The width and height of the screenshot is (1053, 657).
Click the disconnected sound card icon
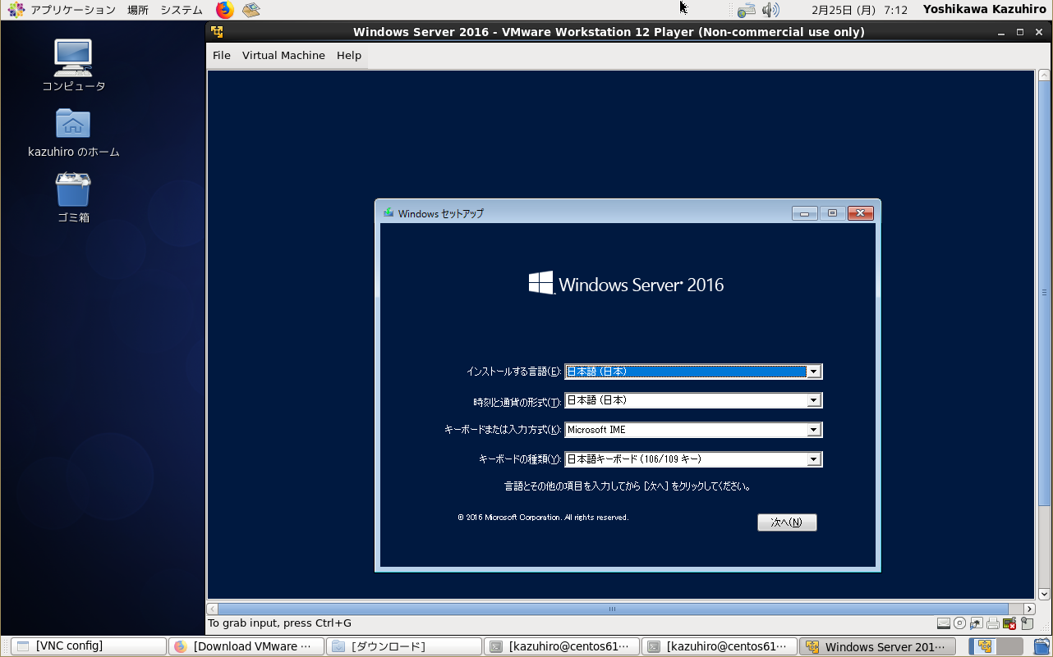pos(1009,623)
